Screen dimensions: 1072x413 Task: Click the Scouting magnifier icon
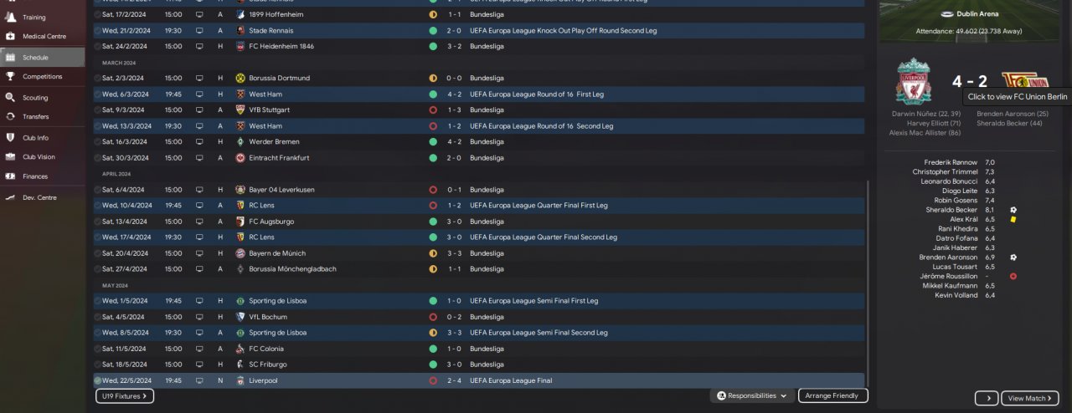[10, 97]
